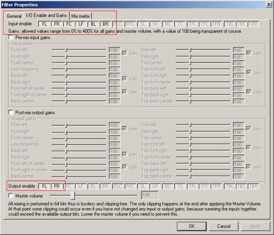Disable the BL input channel
The height and width of the screenshot is (235, 274).
coord(93,24)
